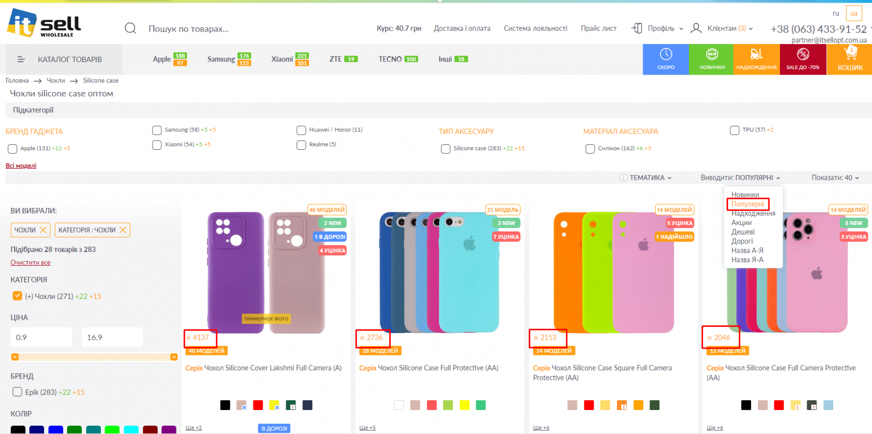The height and width of the screenshot is (434, 872).
Task: Select Дешеві sorting option
Action: 743,232
